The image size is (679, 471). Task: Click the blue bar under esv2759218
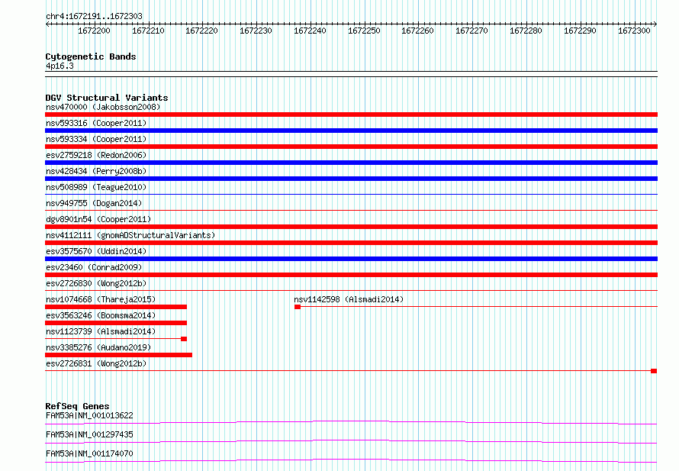[351, 163]
